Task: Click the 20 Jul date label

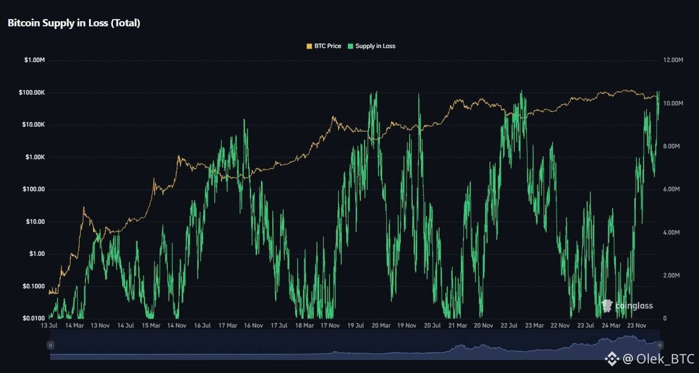Action: (x=433, y=326)
